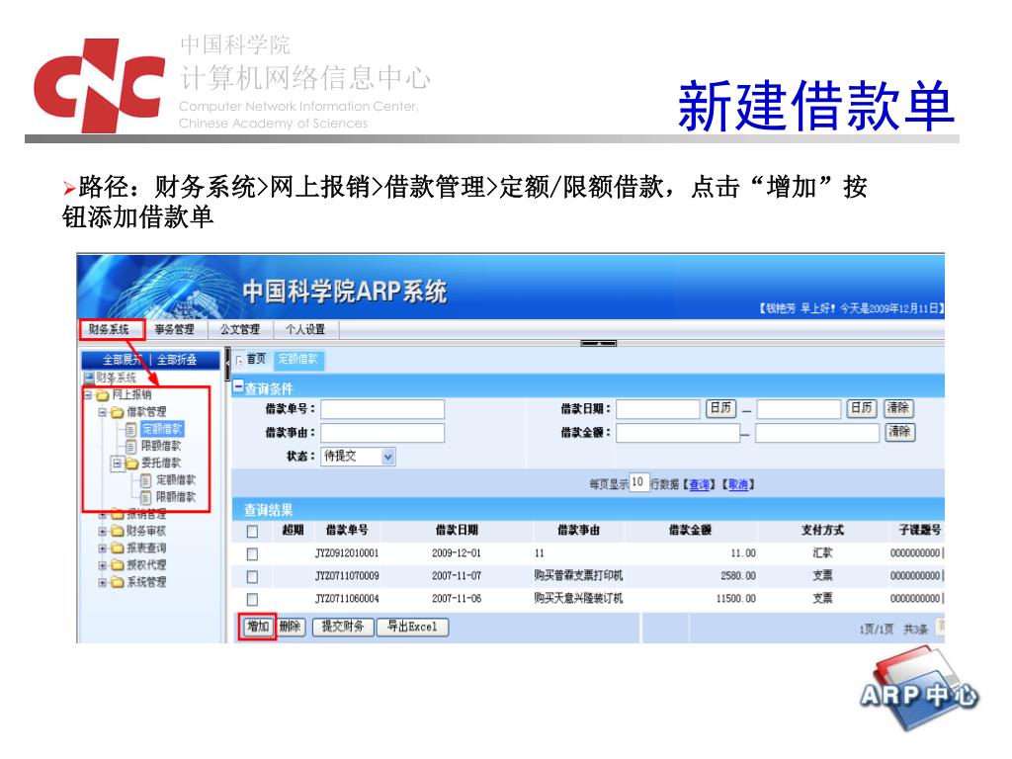Image resolution: width=1012 pixels, height=759 pixels.
Task: Click the 增加 button to add a loan
Action: (x=258, y=627)
